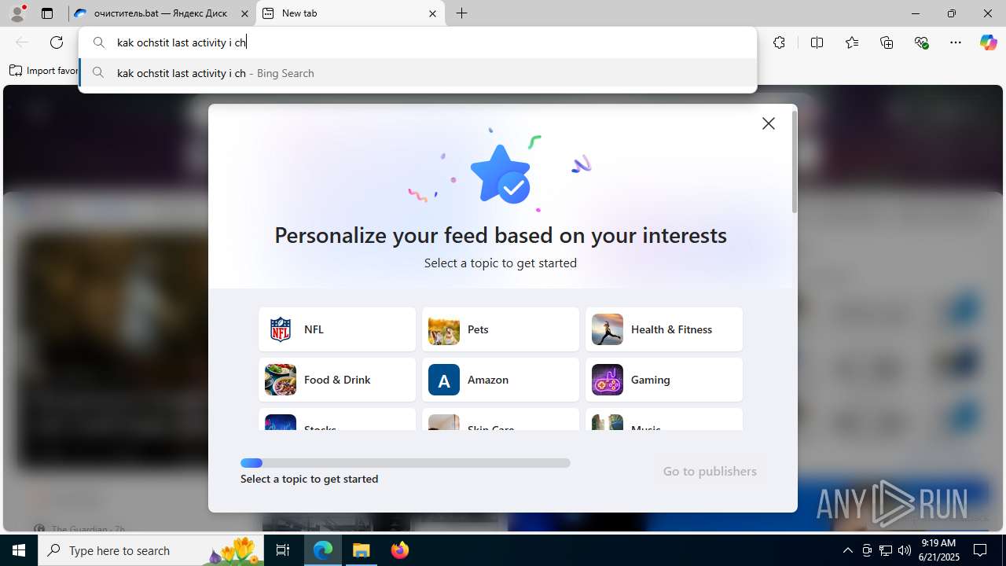The height and width of the screenshot is (566, 1006).
Task: Refresh the current page
Action: click(57, 42)
